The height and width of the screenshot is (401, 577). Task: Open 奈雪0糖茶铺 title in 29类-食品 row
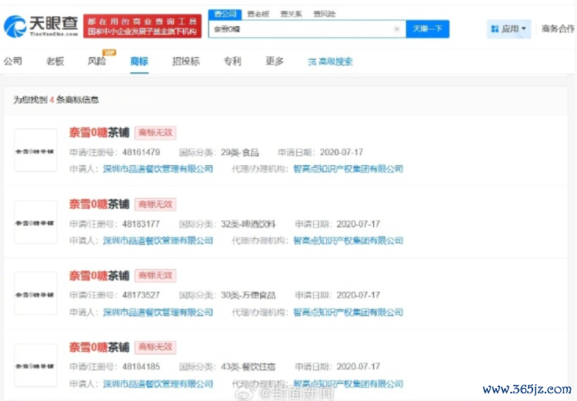99,133
